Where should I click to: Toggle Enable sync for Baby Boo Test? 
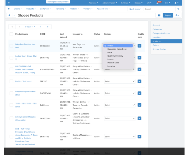[x=140, y=46]
